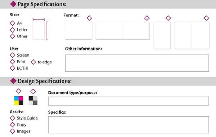Click the page size dimension diagram
Viewport: 216px width, 137px height.
pyautogui.click(x=40, y=29)
